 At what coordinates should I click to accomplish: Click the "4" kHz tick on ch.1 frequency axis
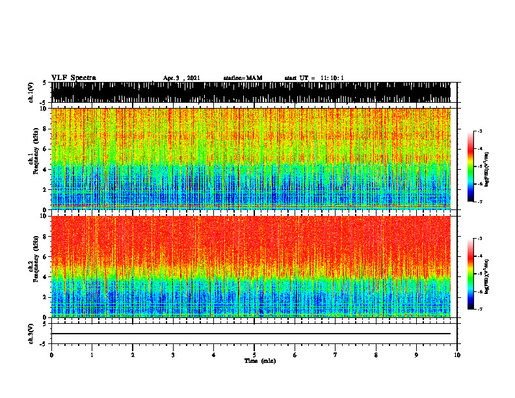[46, 170]
